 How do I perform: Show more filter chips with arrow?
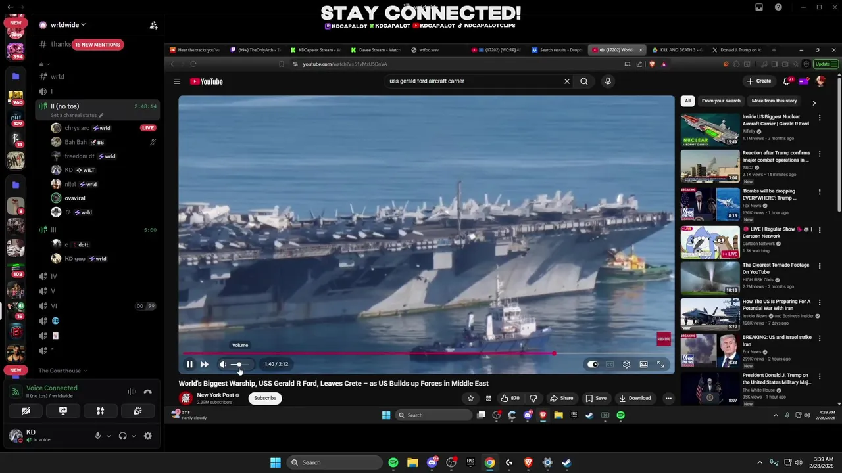coord(814,103)
